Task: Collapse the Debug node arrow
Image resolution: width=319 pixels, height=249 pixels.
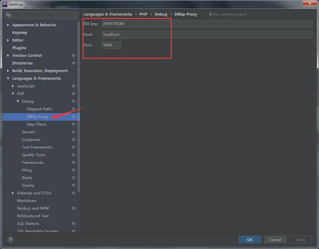Action: [18, 101]
